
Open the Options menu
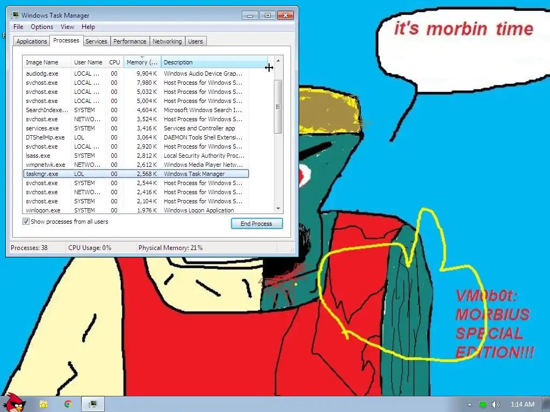pos(42,27)
